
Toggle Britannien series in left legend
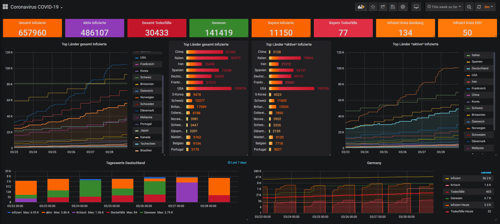147,84
